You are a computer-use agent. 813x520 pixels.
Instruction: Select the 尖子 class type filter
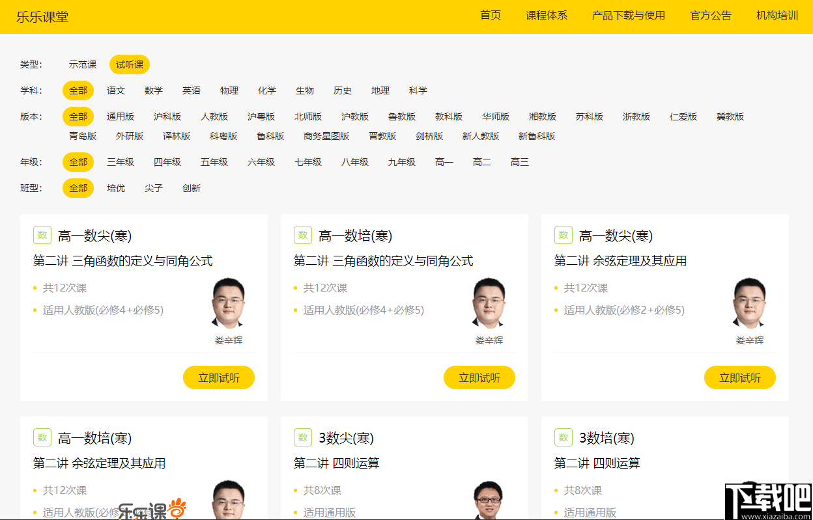coord(154,188)
